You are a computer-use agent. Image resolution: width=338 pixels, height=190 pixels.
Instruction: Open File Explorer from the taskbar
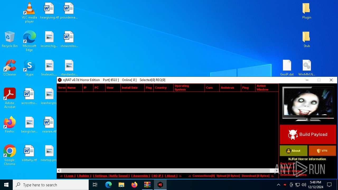(121, 185)
